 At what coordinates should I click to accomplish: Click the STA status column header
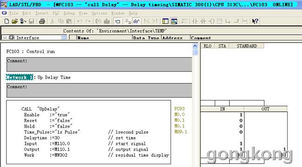coord(222,46)
